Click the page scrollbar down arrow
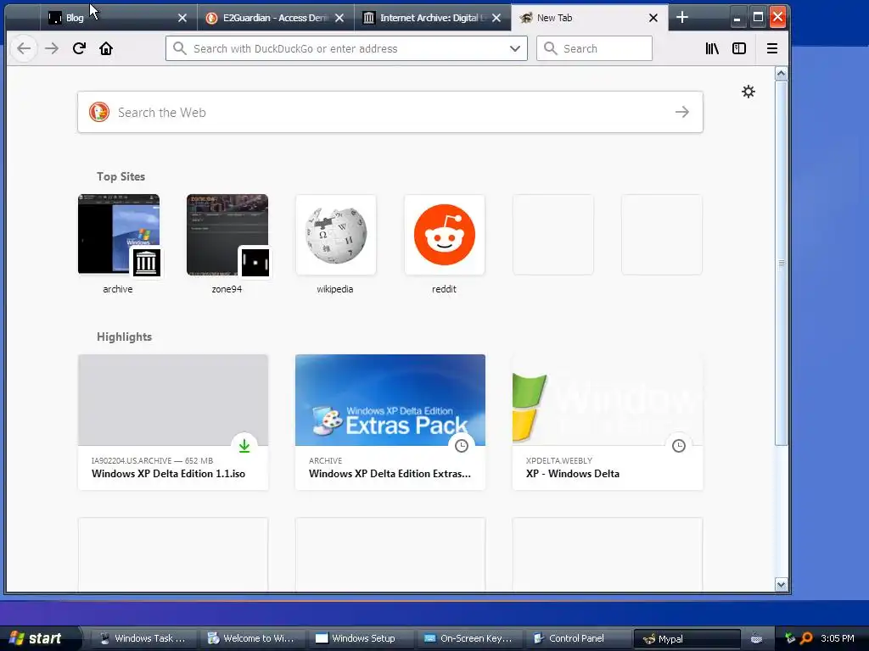The image size is (869, 651). point(781,585)
